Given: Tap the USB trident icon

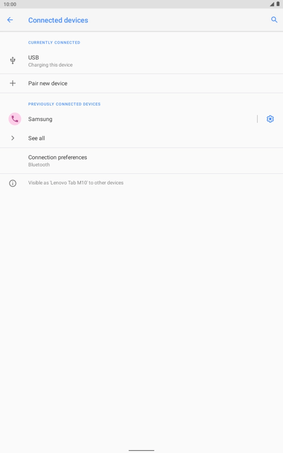Looking at the screenshot, I should [x=13, y=61].
